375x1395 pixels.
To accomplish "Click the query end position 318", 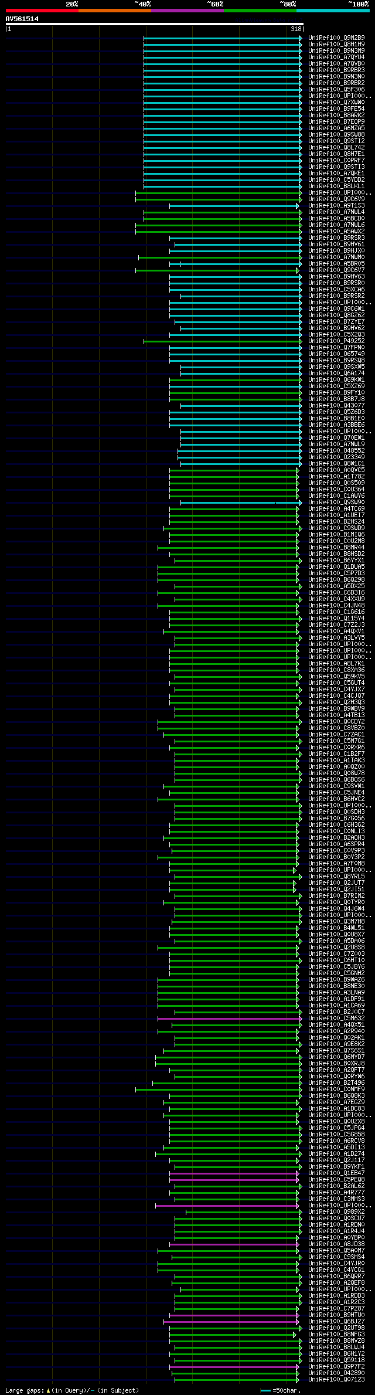I will tap(296, 29).
